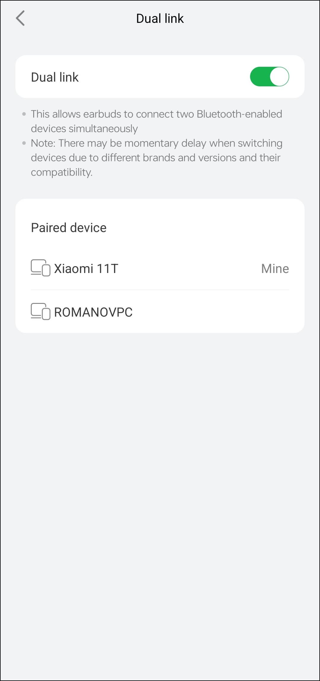Go back using the back arrow

tap(20, 18)
